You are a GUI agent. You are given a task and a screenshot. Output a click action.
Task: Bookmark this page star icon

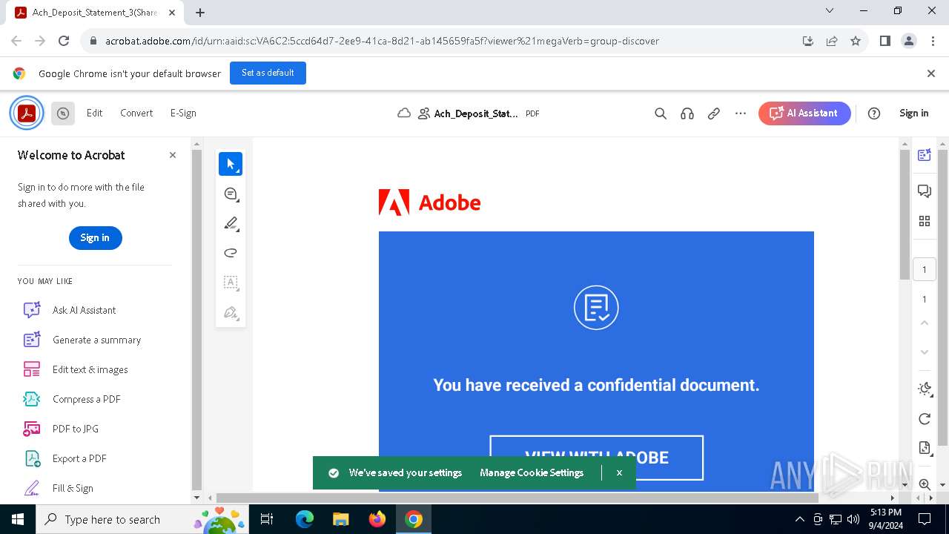coord(856,42)
